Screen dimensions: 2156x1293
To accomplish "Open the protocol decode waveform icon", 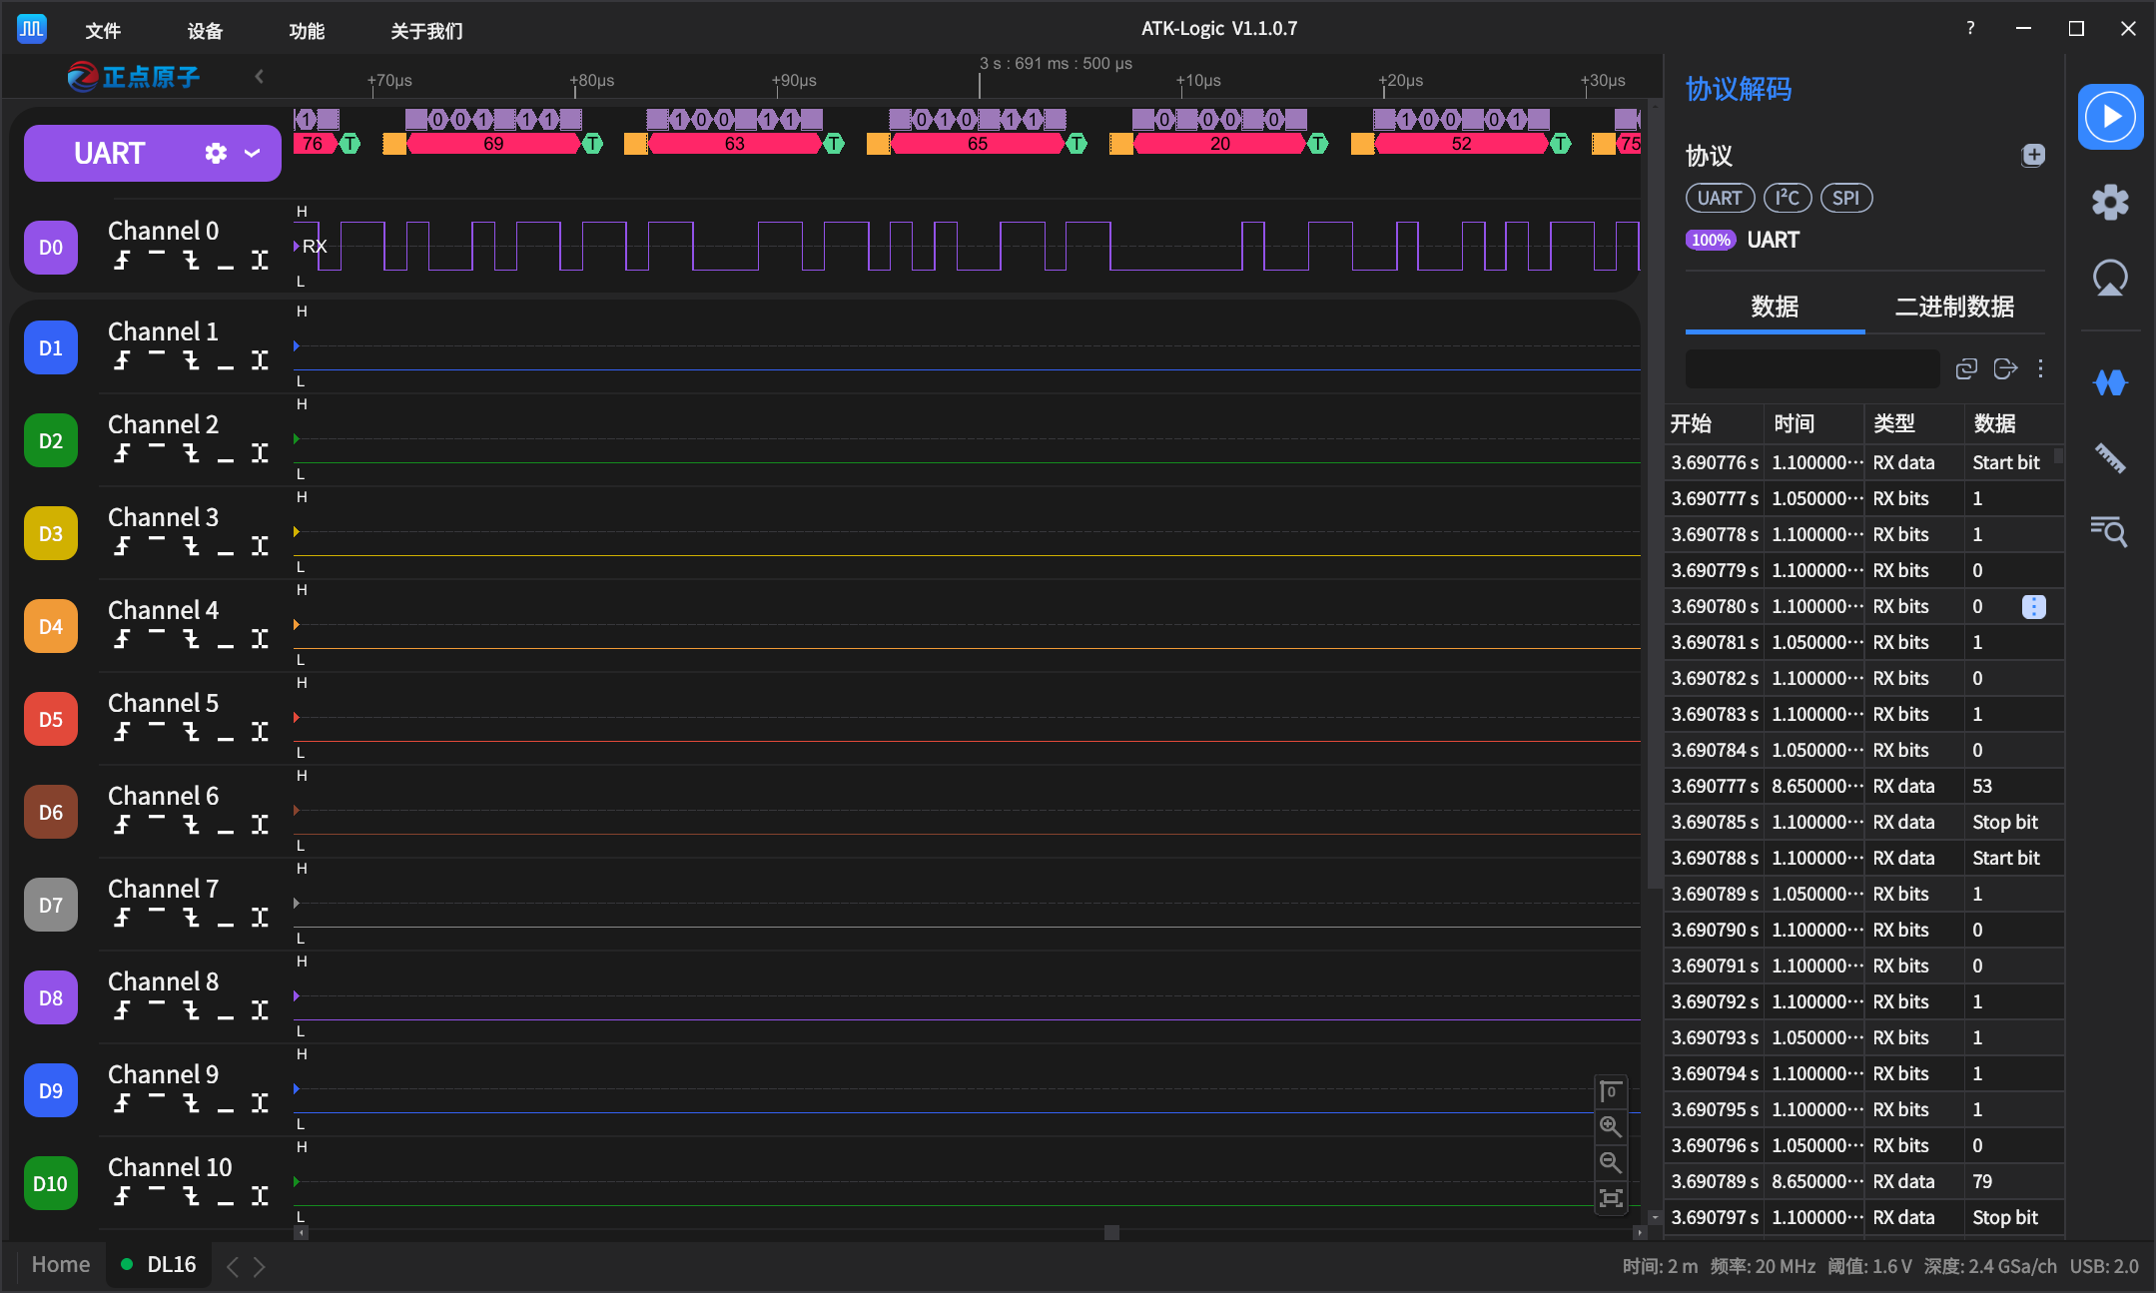I will pyautogui.click(x=2109, y=382).
